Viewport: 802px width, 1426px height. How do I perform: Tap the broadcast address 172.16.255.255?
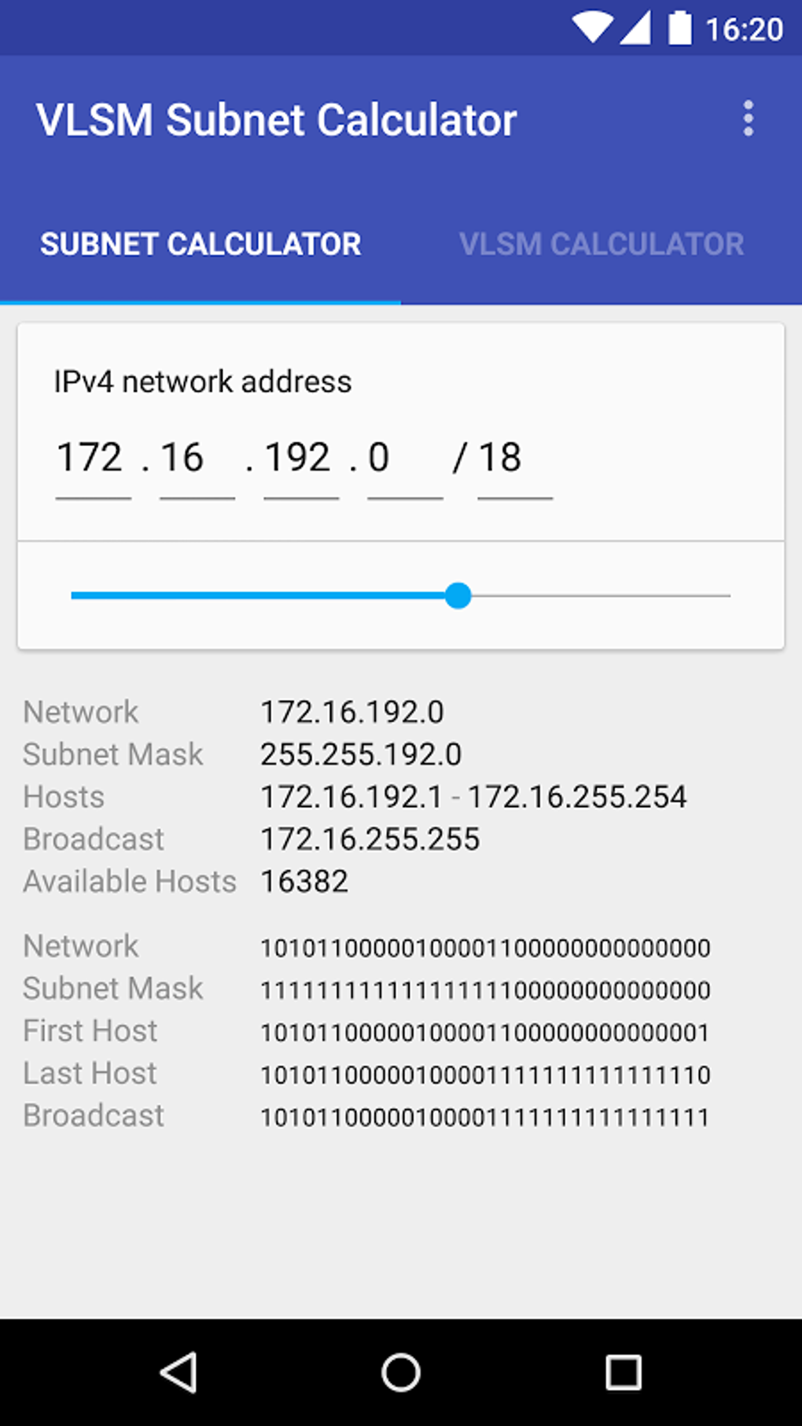[x=370, y=839]
